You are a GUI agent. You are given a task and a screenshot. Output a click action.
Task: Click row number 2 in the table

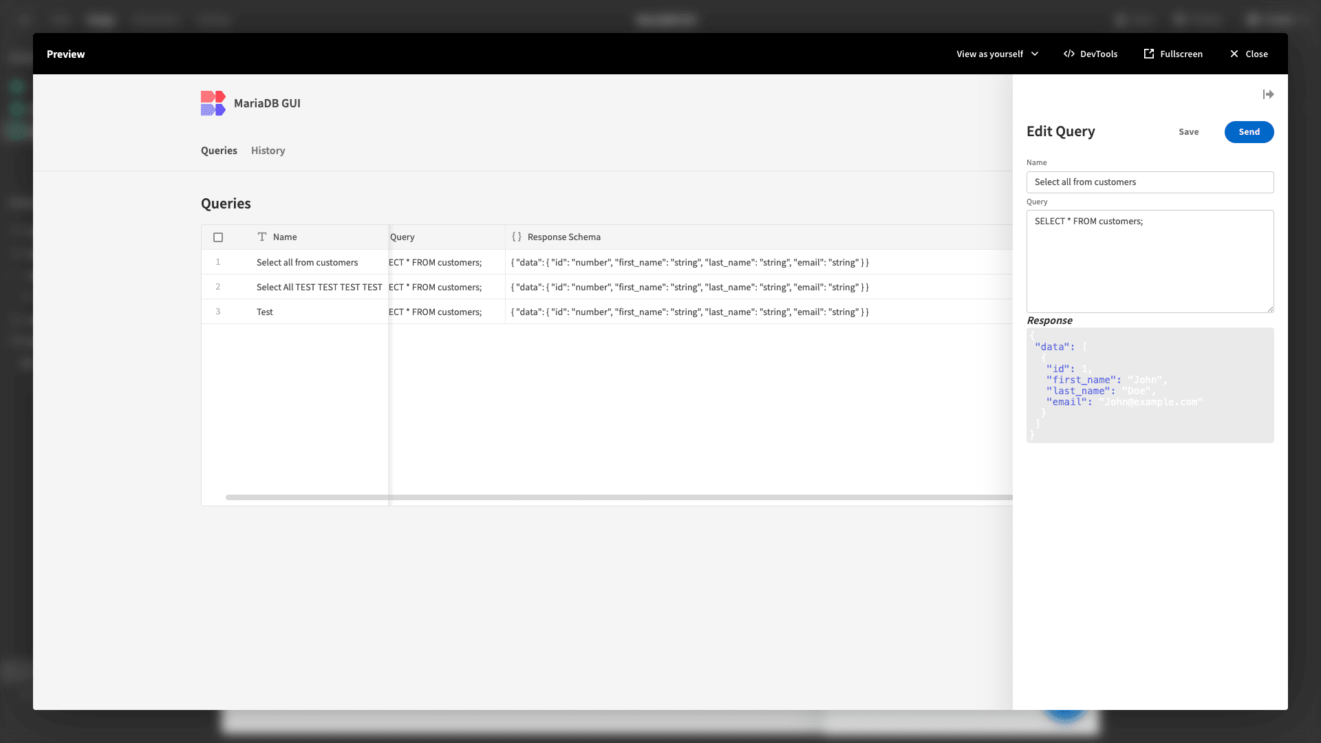(218, 287)
